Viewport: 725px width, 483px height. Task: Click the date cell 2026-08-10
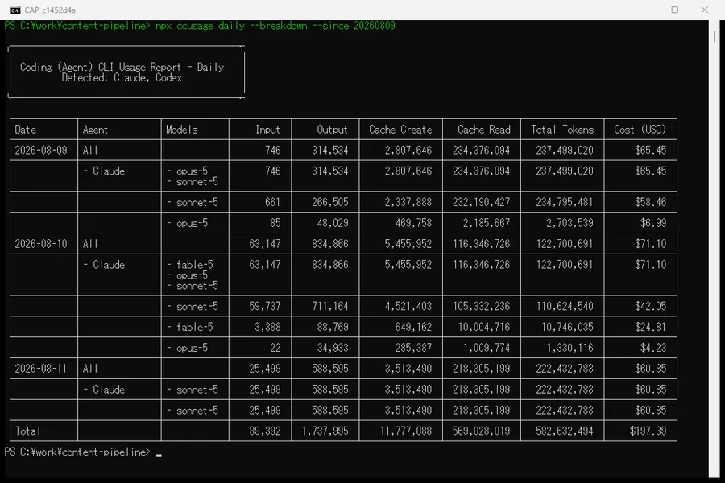tap(41, 244)
